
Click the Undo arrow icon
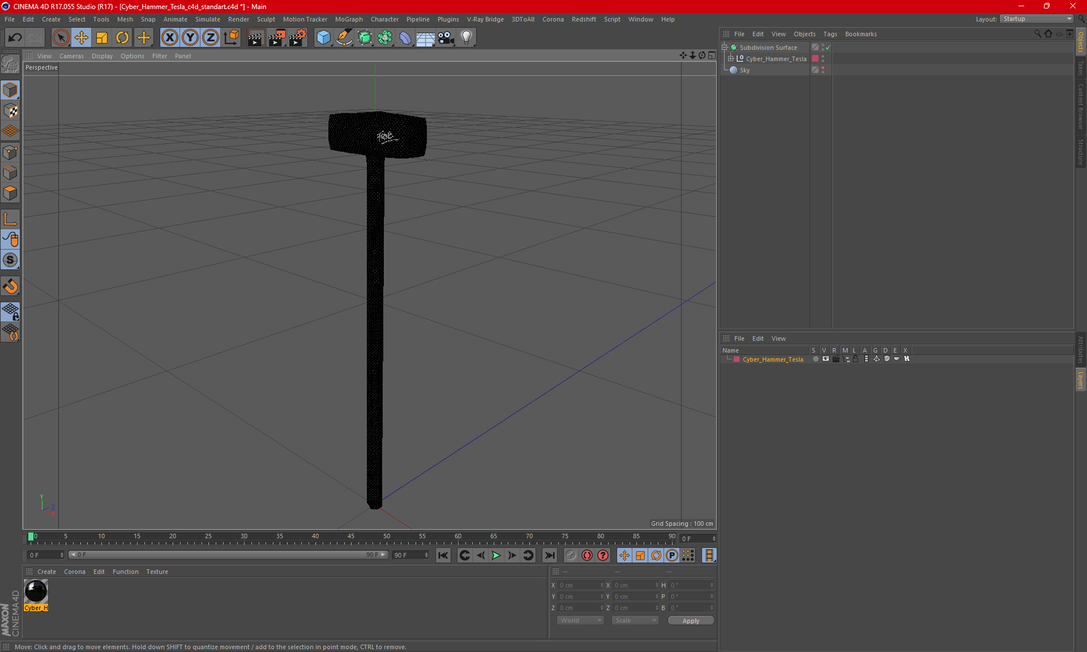click(15, 37)
